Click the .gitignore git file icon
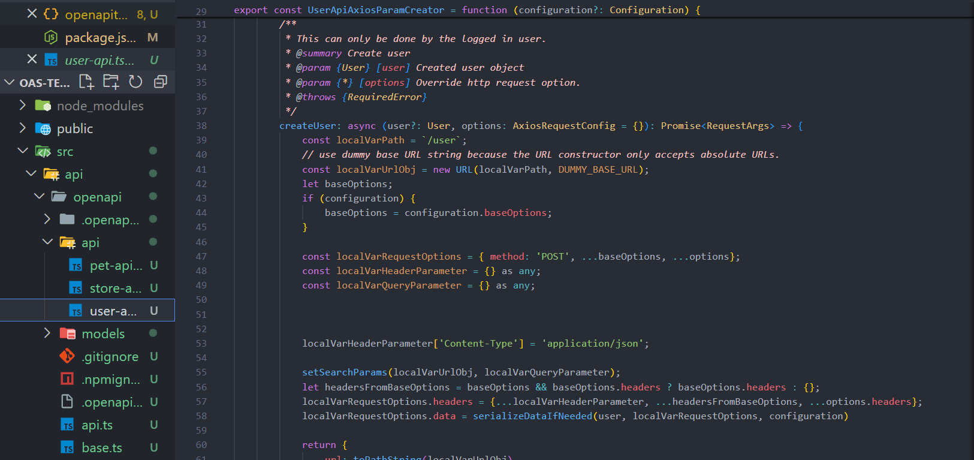Screen dimensions: 974x460 coord(67,356)
